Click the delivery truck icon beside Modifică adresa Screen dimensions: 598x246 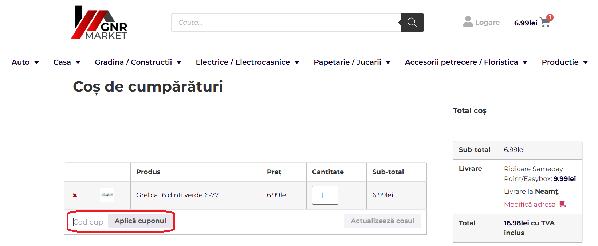click(x=563, y=204)
